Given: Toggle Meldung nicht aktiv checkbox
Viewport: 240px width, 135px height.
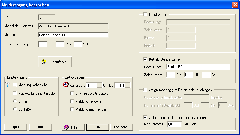Looking at the screenshot, I should pyautogui.click(x=14, y=85).
